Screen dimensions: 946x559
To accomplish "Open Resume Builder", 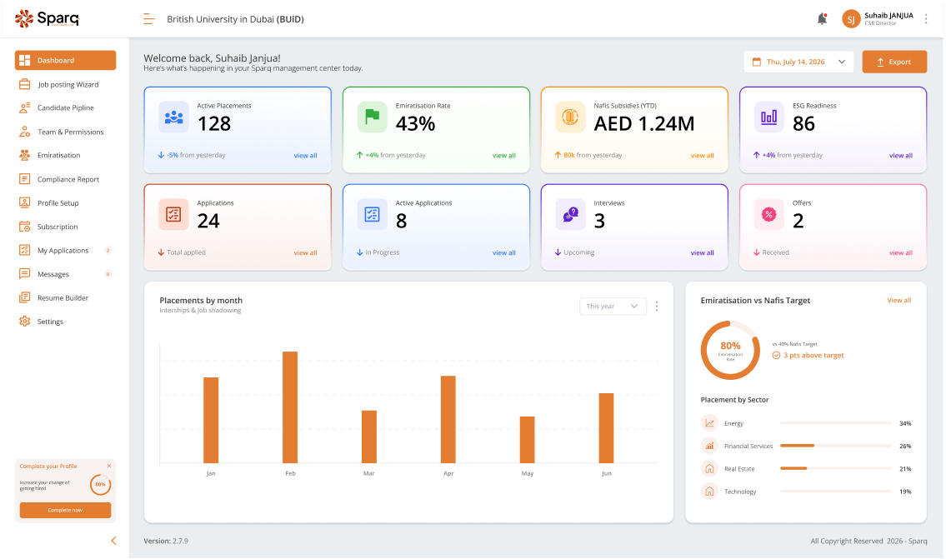I will click(x=65, y=298).
